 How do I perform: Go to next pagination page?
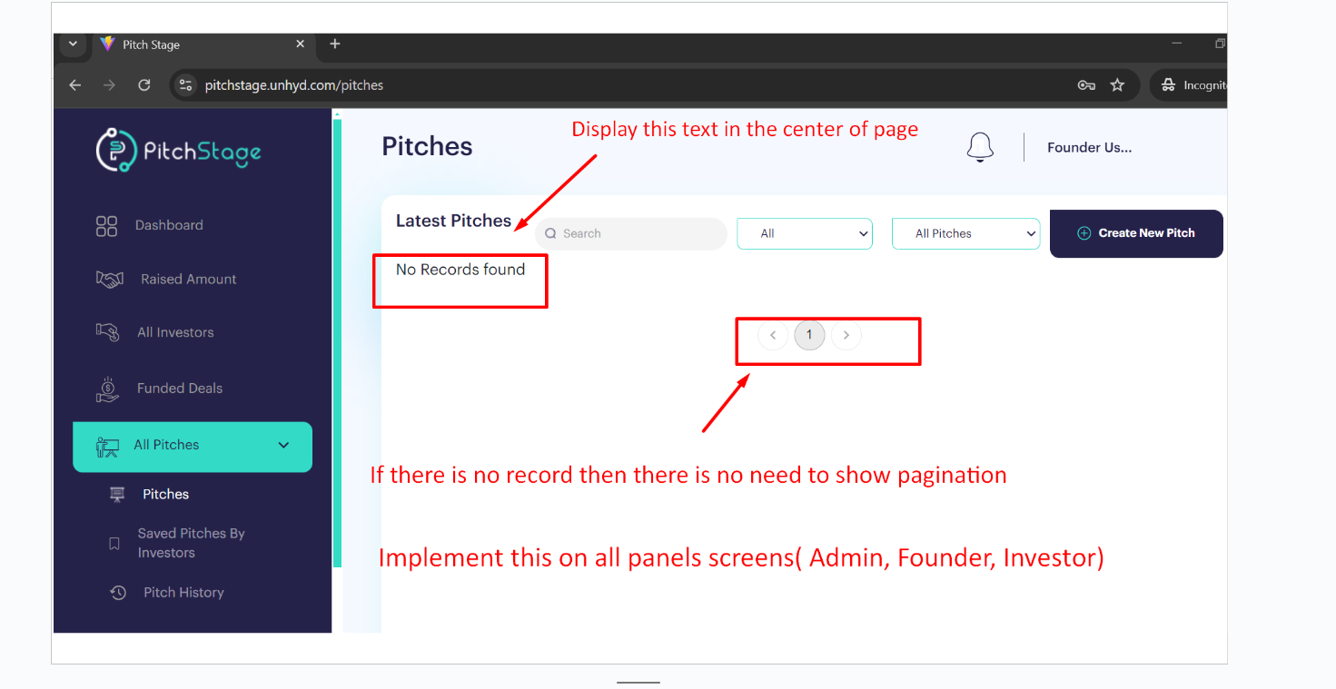846,335
